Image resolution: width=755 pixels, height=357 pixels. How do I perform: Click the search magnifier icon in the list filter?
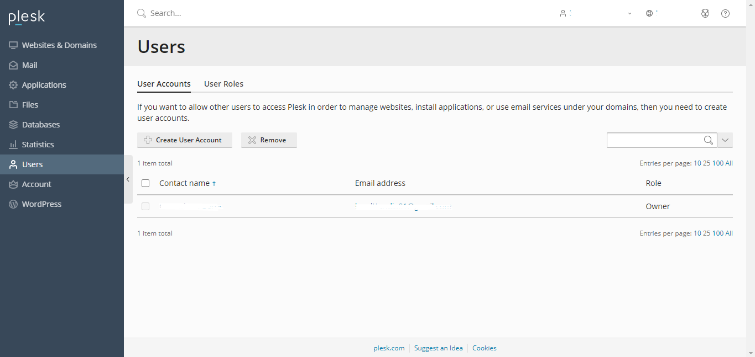click(x=709, y=140)
